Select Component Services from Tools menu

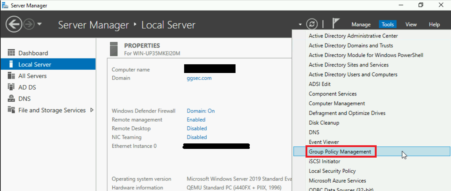tap(333, 94)
